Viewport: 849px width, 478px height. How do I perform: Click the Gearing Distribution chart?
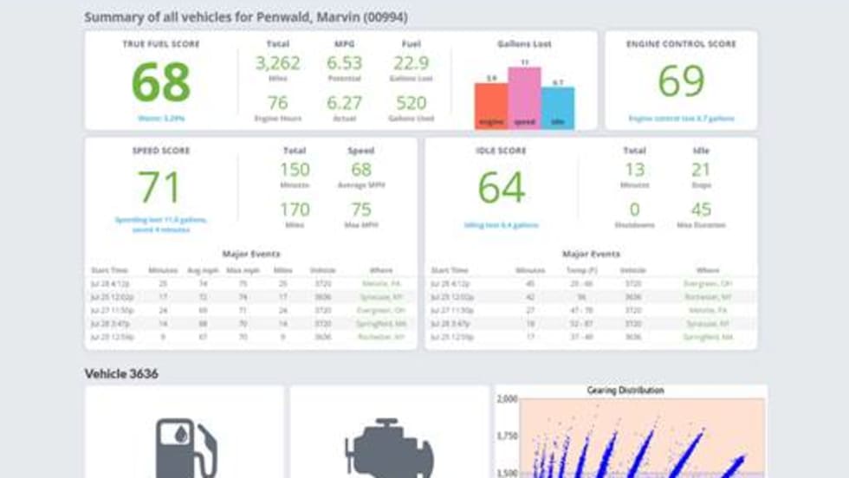(631, 437)
